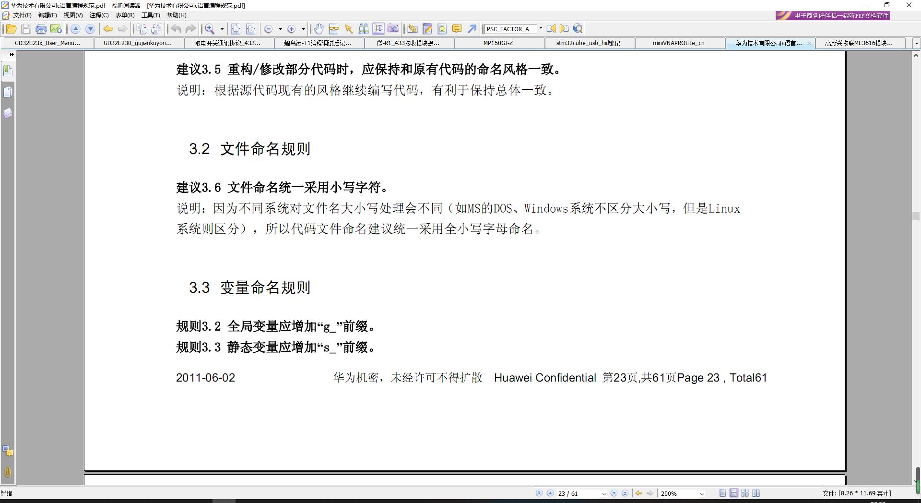Select the Hand tool in toolbar
This screenshot has height=503, width=921.
(319, 29)
